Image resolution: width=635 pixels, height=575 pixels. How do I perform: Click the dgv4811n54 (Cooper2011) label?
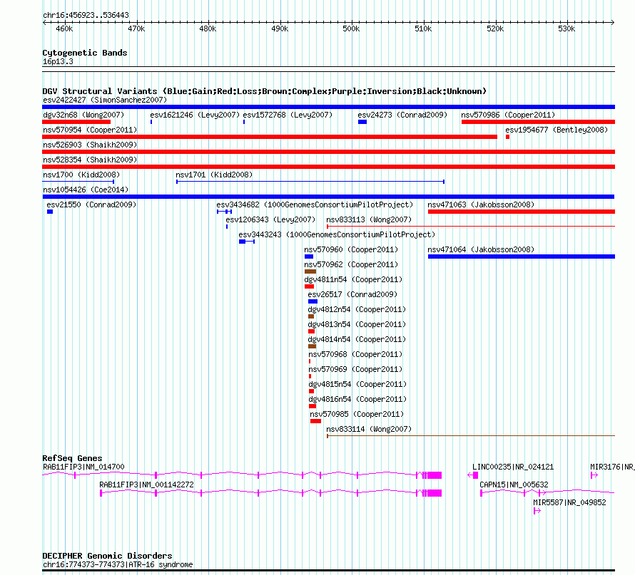353,279
